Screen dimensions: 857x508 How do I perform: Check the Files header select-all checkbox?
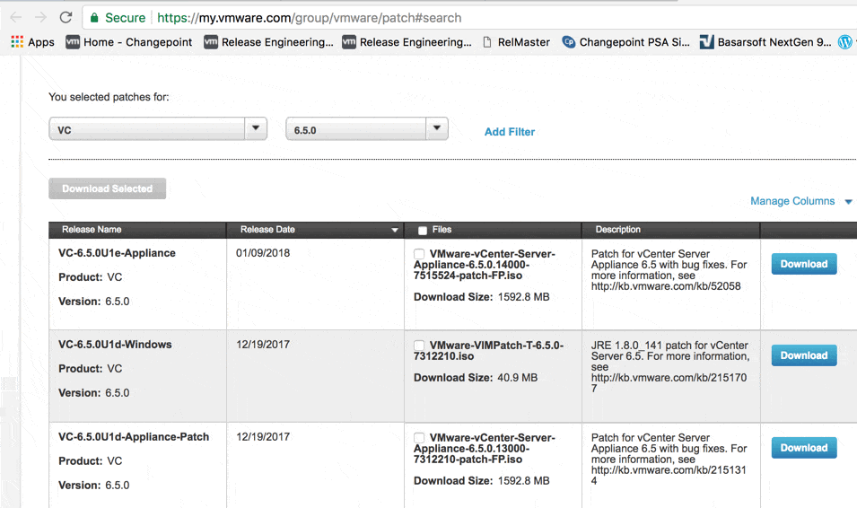(423, 231)
